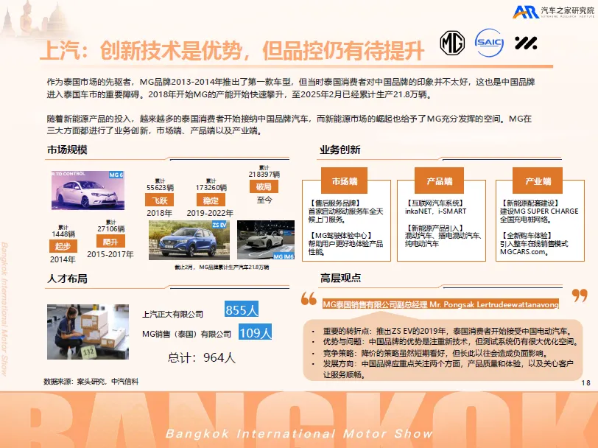Click the 27106辆 cumulative figure
Screen dimensions: 598x448
point(111,229)
